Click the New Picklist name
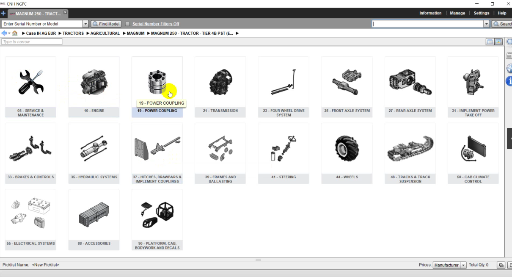 click(46, 265)
